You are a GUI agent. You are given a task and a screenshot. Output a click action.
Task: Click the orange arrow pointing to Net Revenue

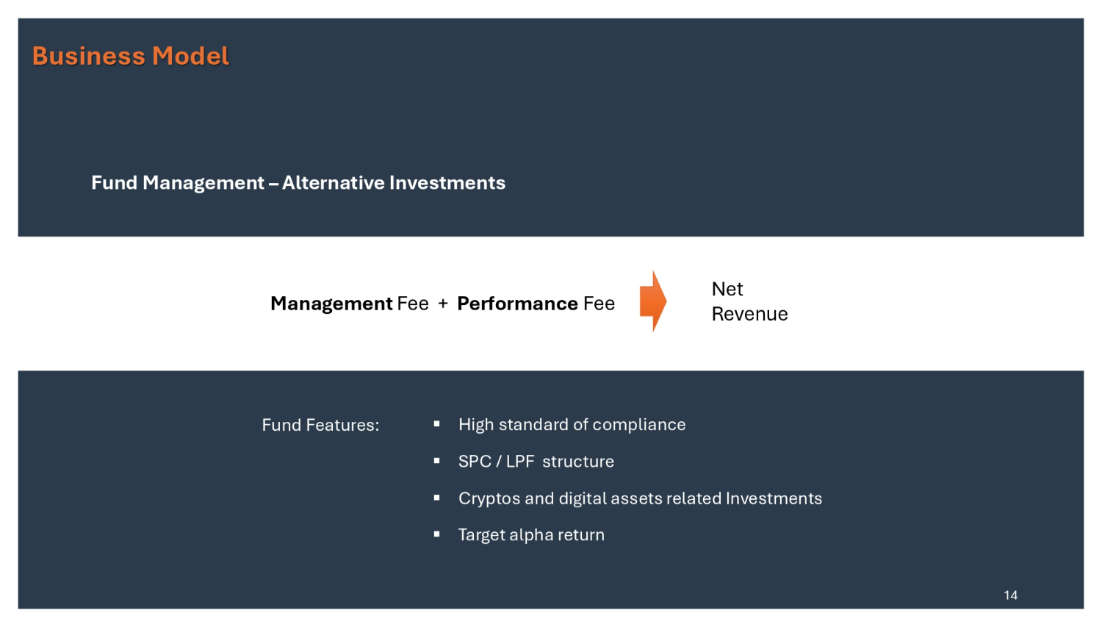point(652,301)
